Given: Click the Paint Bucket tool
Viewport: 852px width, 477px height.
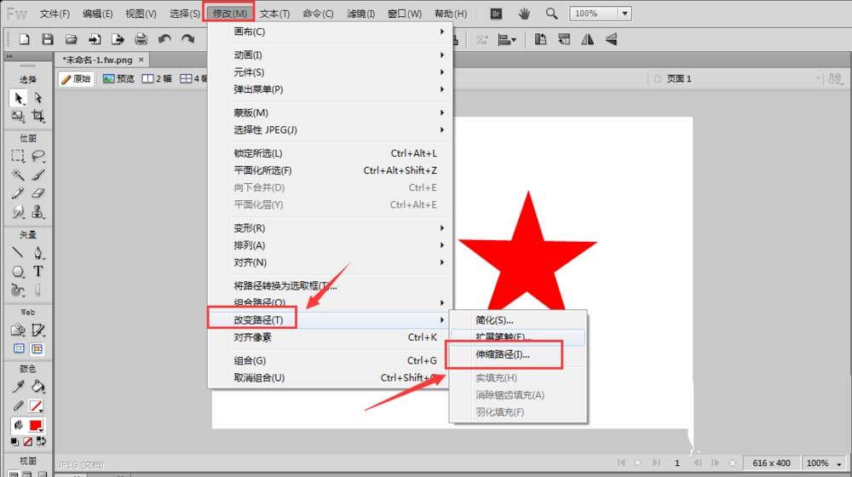Looking at the screenshot, I should coord(38,387).
